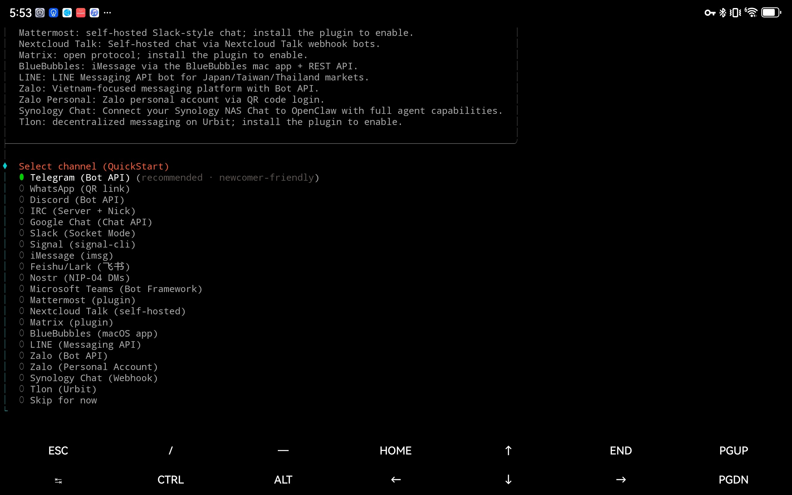792x495 pixels.
Task: Click the Nextcloud Talk (self-hosted) row
Action: pyautogui.click(x=102, y=311)
